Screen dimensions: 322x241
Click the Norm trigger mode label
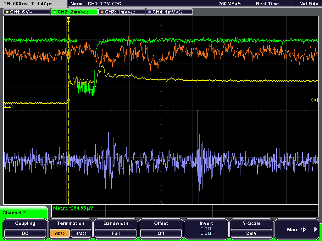click(x=76, y=4)
